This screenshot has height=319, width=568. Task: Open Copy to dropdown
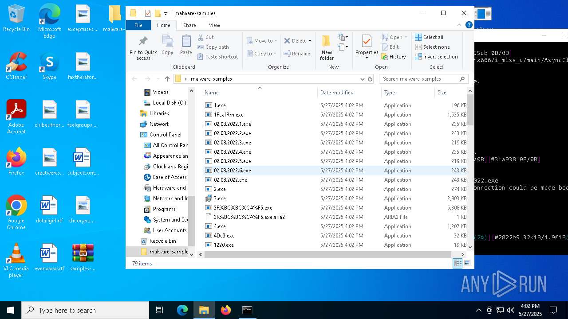pos(261,54)
